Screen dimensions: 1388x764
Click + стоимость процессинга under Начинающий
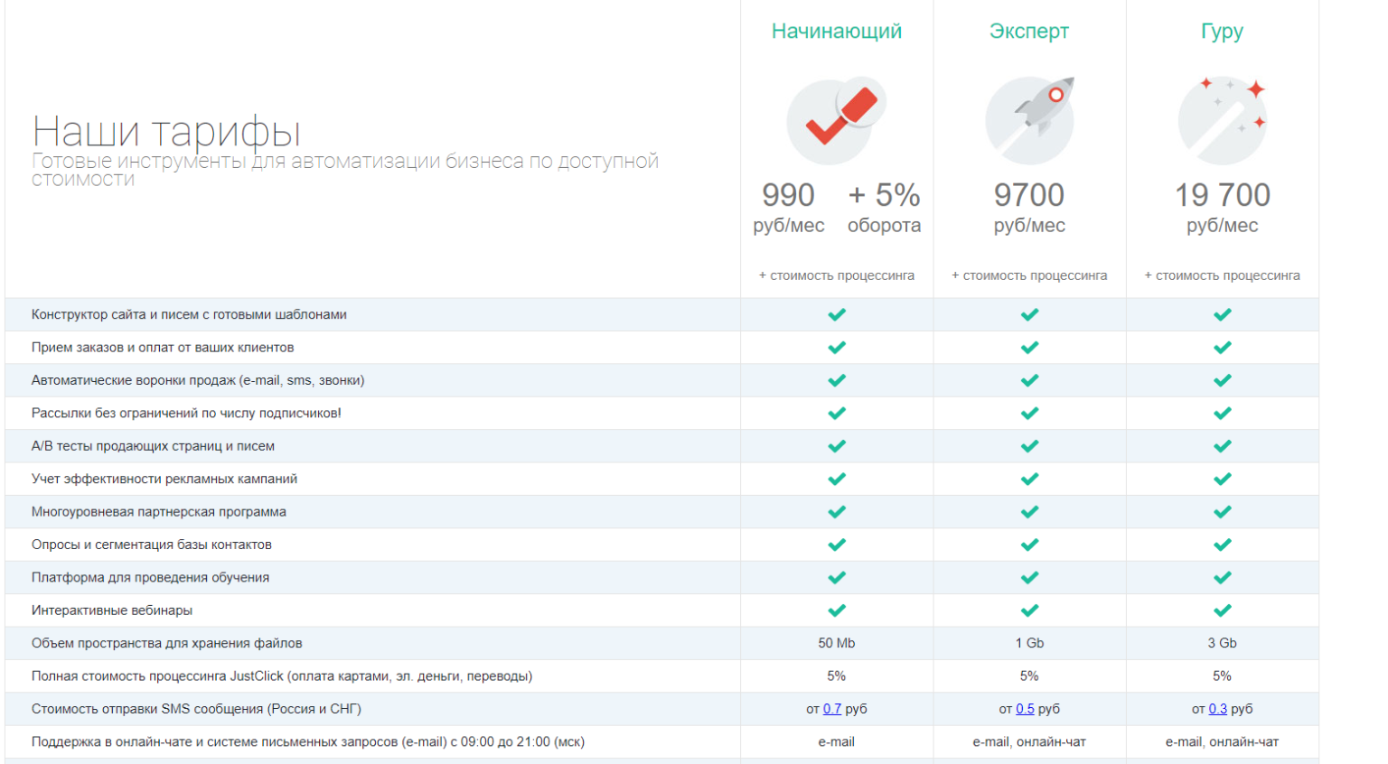837,275
